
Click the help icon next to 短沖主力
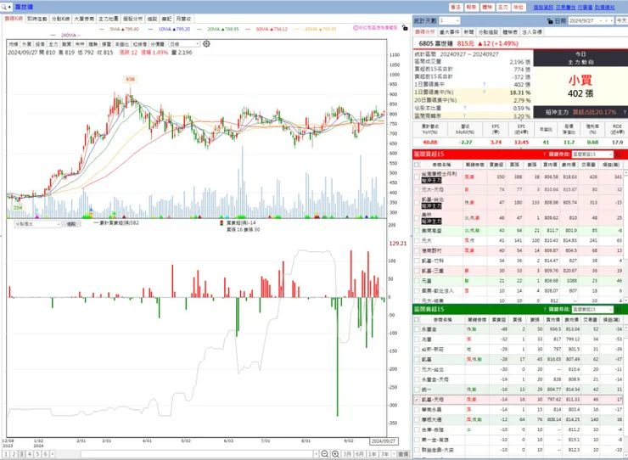pos(625,113)
